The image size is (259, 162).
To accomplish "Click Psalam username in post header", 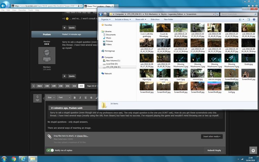I will 47,35.
